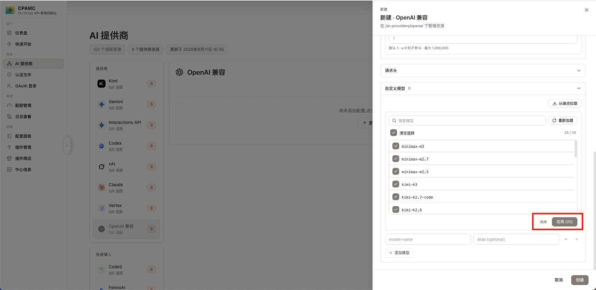Screen dimensions: 596x290
Task: Focus the 搜索模型 search field
Action: tap(467, 121)
